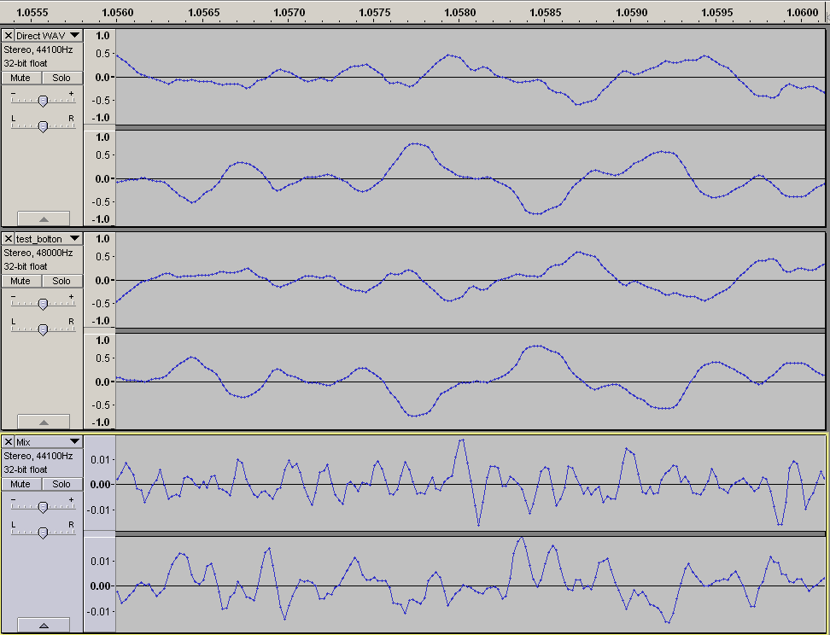Image resolution: width=830 pixels, height=635 pixels.
Task: Click Mix track lower channel vertical scale
Action: pyautogui.click(x=100, y=585)
